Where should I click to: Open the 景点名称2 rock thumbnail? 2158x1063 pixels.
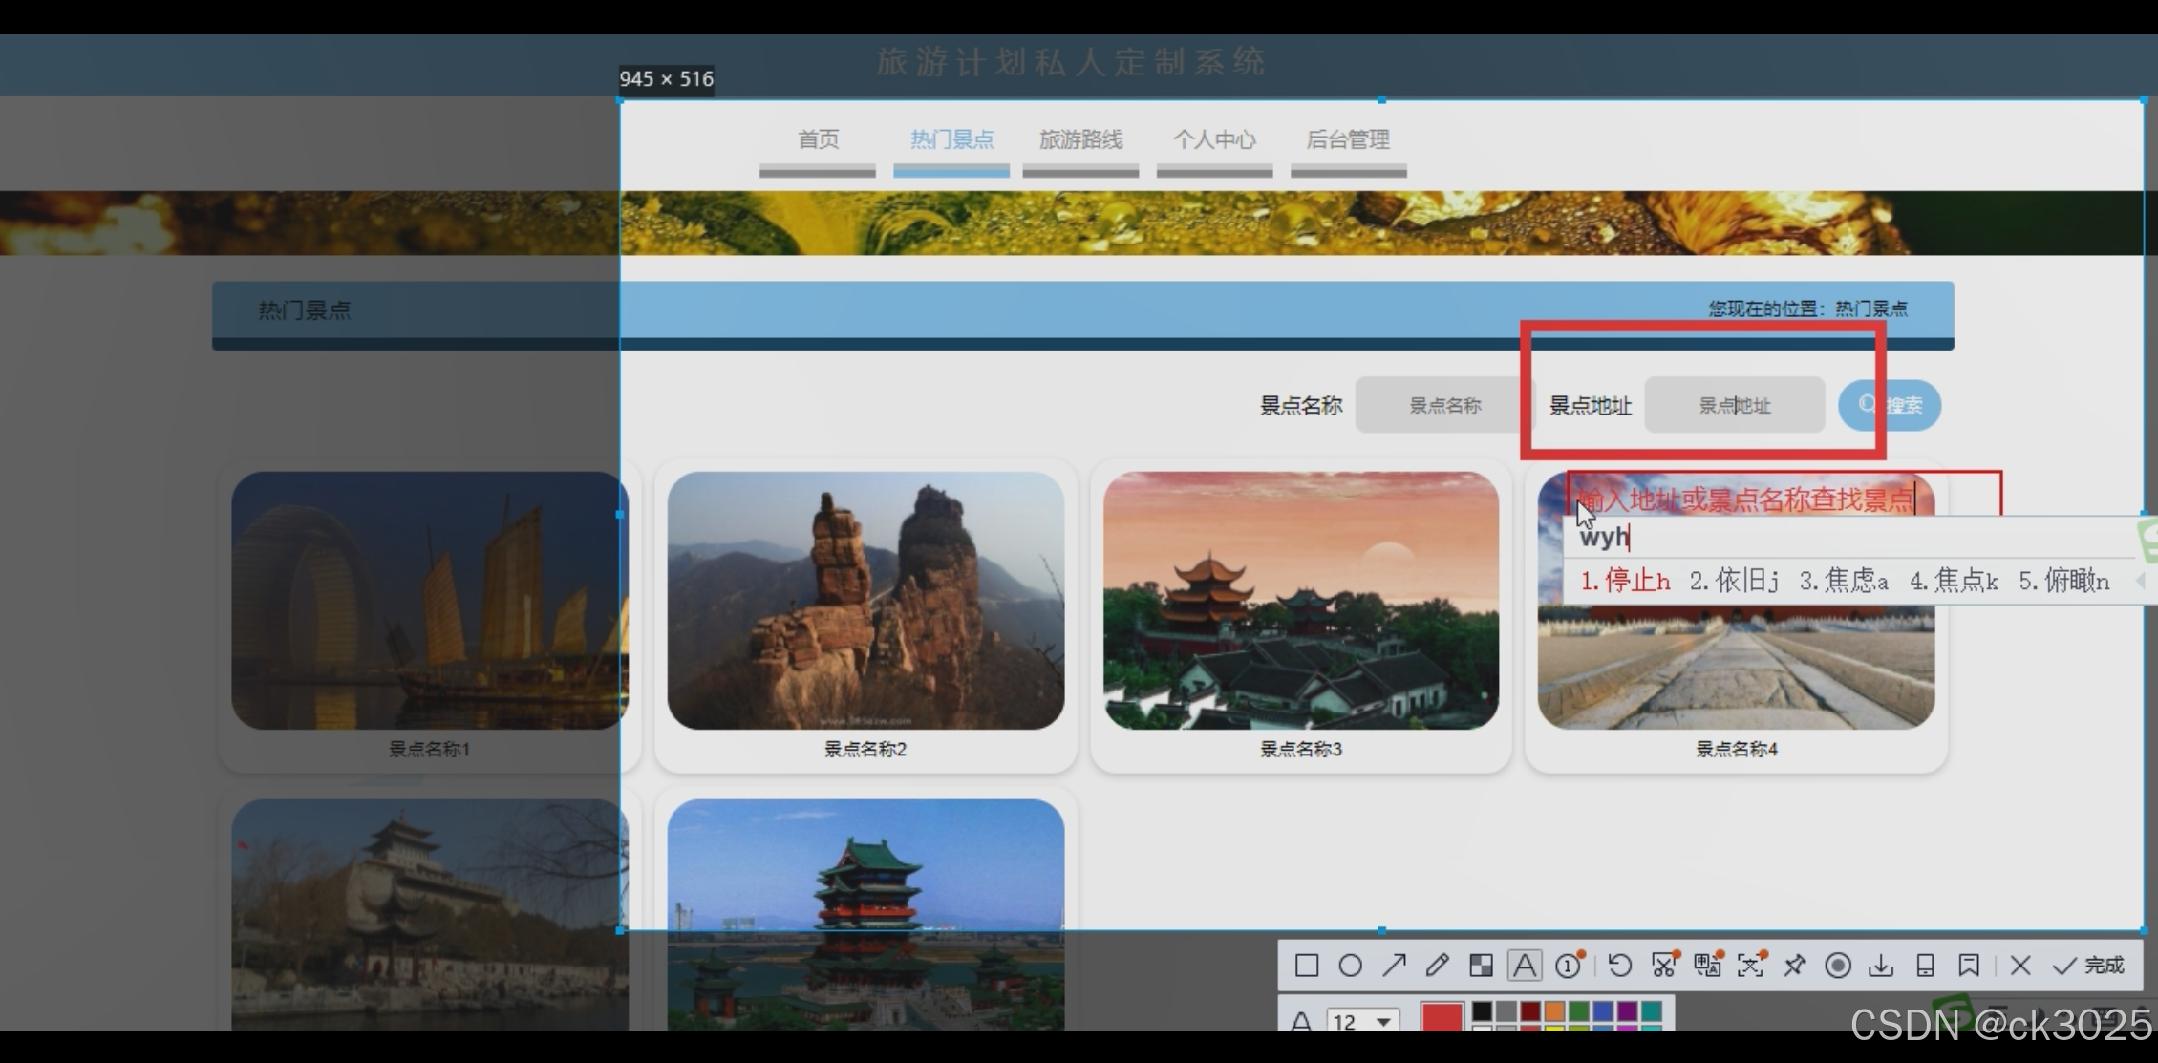click(865, 601)
